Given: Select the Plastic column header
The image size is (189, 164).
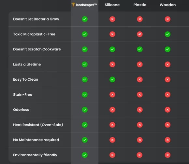Looking at the screenshot, I should [140, 5].
